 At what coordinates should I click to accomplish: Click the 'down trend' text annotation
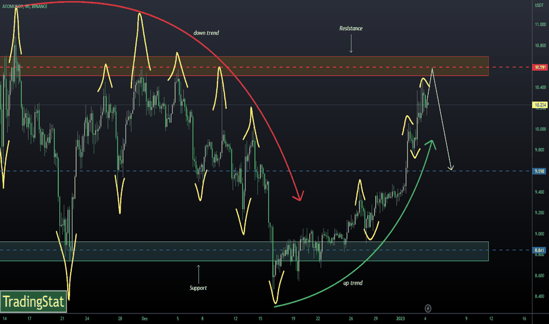(x=206, y=33)
